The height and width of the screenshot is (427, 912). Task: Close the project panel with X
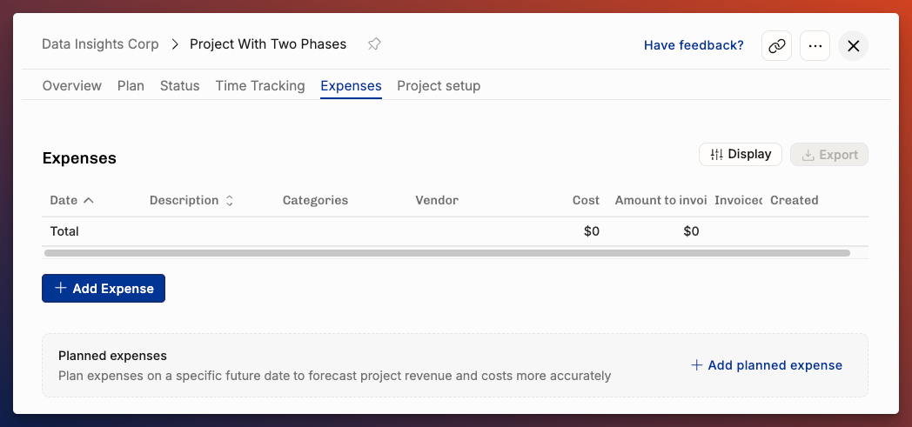853,46
